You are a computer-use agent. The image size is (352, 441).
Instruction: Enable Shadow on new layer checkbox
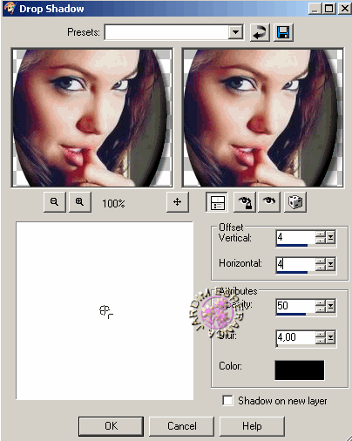[227, 400]
